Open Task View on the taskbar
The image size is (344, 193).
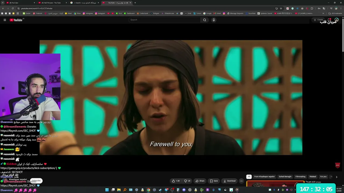click(113, 190)
